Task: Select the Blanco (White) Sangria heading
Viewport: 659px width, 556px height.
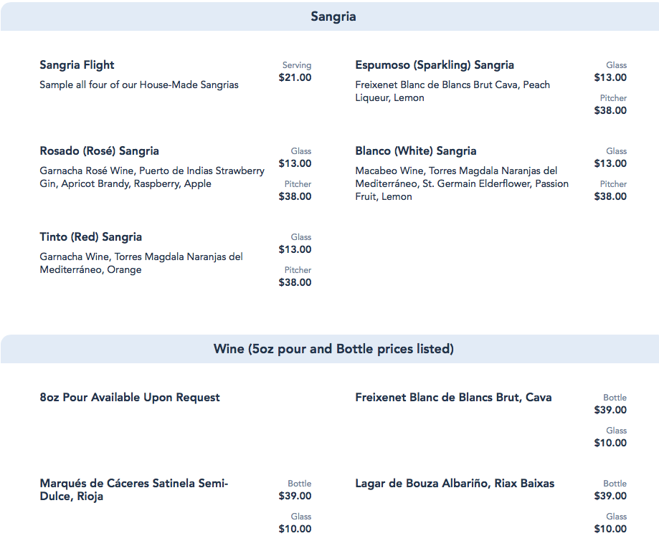Action: coord(415,151)
